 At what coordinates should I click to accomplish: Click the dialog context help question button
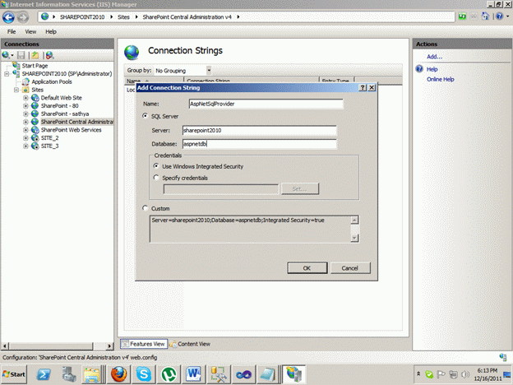tap(363, 87)
